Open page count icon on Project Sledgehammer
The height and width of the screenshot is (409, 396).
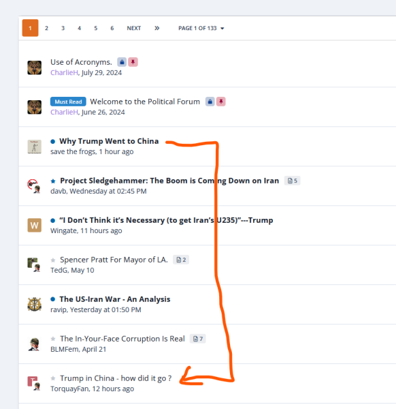tap(292, 181)
